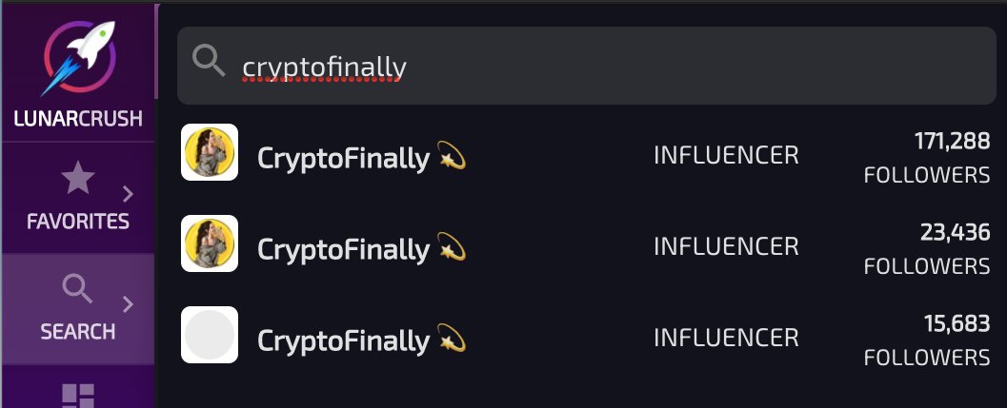
Task: Click the Search magnifier icon in sidebar
Action: tap(78, 289)
